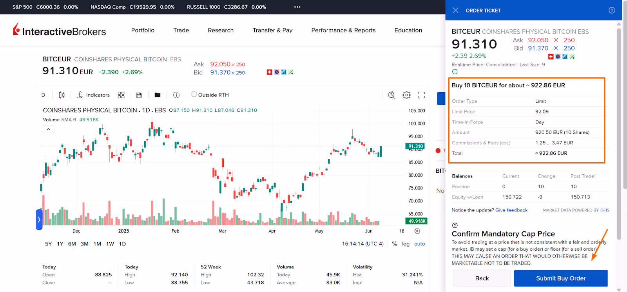Expand the blue side panel arrow
Image resolution: width=627 pixels, height=292 pixels.
[x=39, y=220]
